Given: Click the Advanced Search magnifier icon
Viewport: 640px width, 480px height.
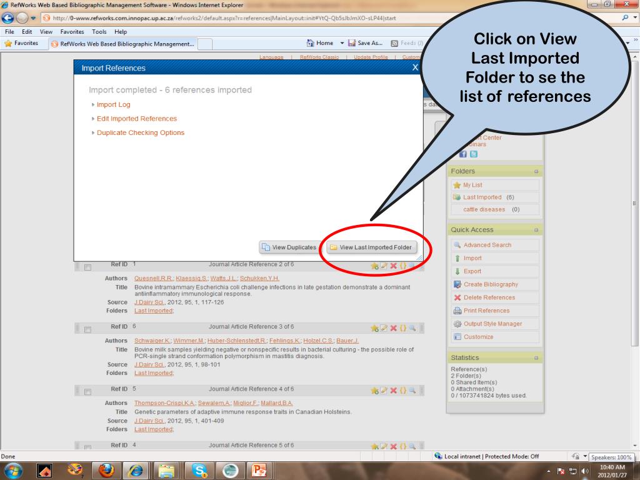Looking at the screenshot, I should pos(457,245).
